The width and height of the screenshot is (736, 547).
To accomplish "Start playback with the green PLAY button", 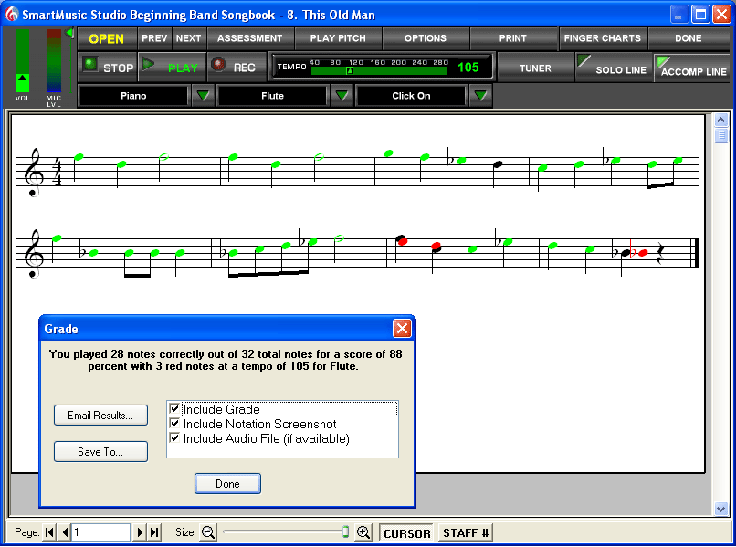I will tap(172, 68).
